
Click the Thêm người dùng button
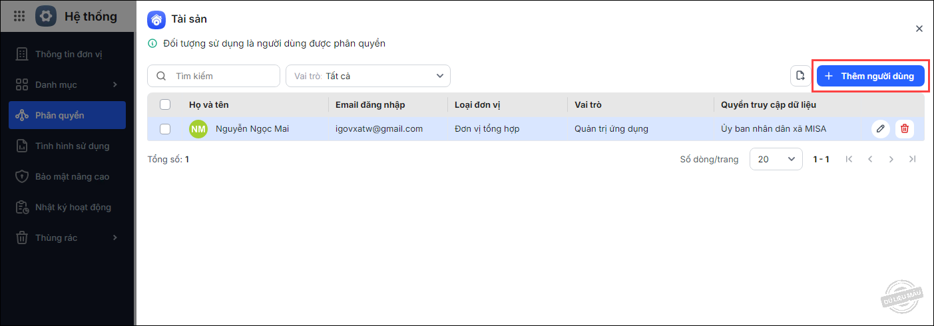[870, 76]
